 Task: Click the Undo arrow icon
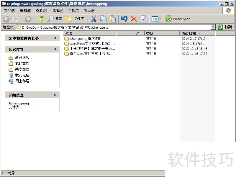pos(124,19)
